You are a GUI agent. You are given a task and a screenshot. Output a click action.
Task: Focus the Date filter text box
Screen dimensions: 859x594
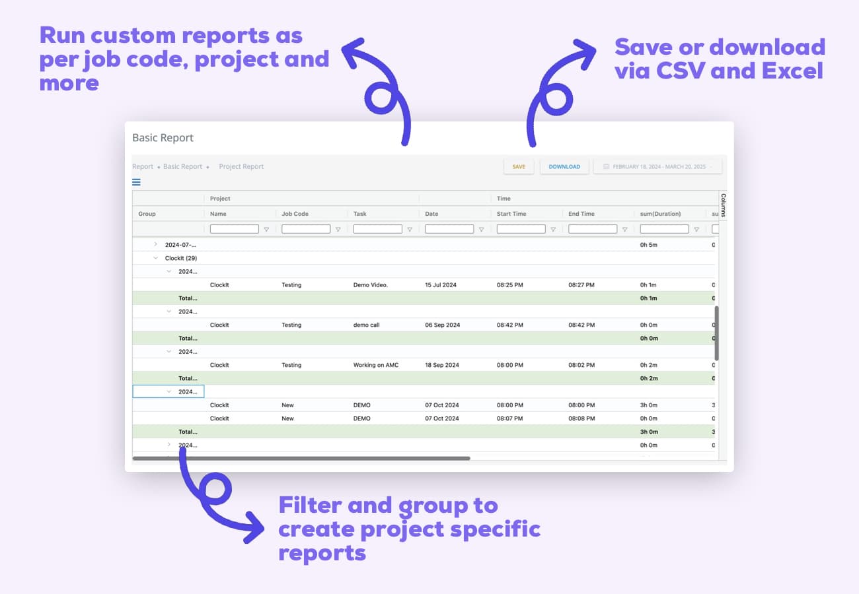pyautogui.click(x=449, y=229)
